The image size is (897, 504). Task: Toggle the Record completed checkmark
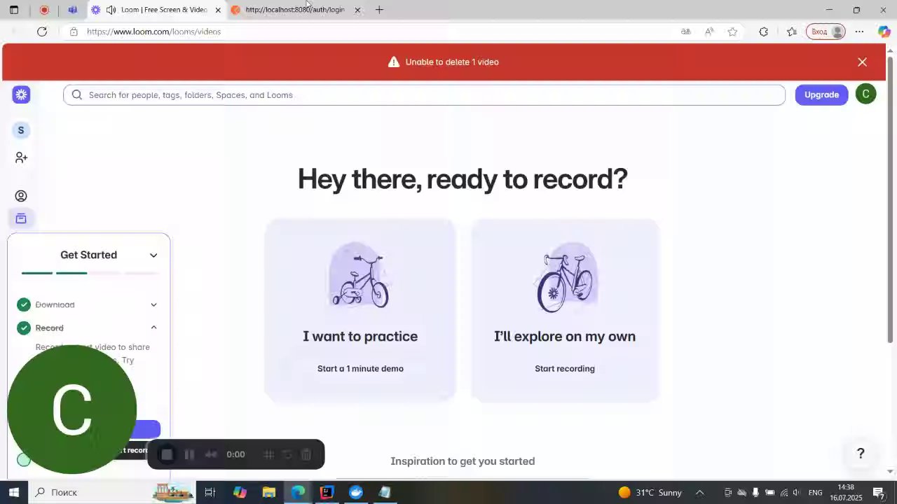click(x=24, y=328)
